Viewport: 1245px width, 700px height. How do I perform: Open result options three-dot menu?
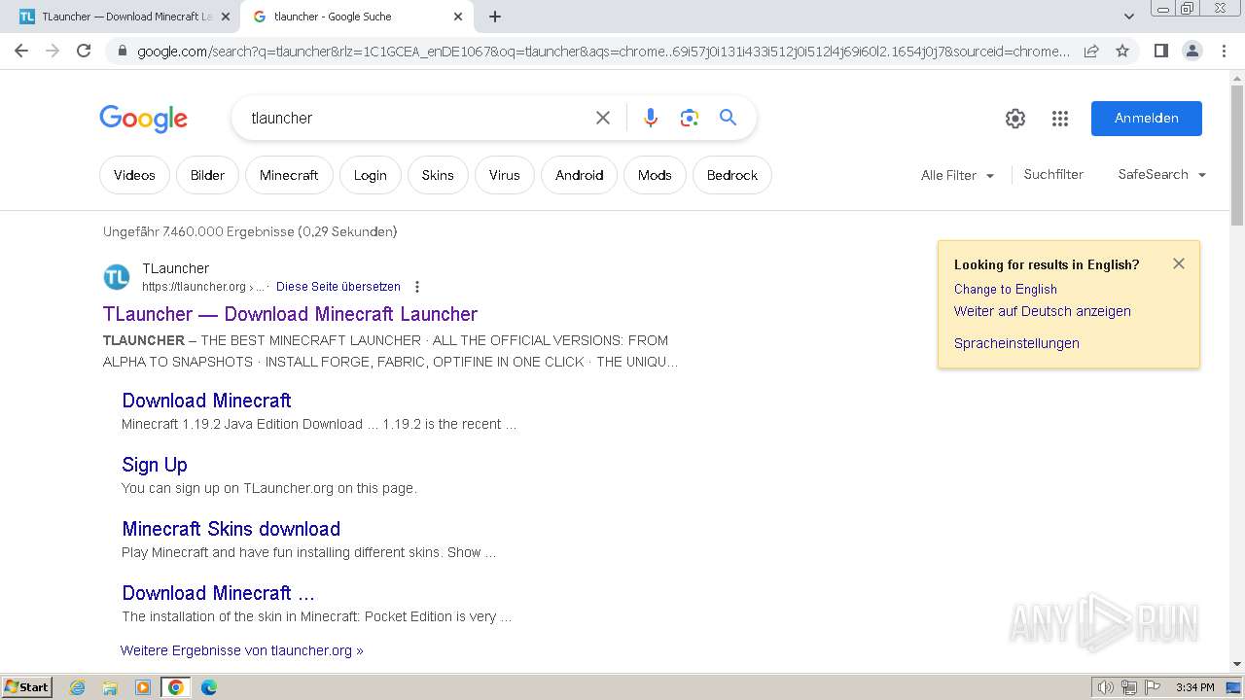click(x=417, y=287)
